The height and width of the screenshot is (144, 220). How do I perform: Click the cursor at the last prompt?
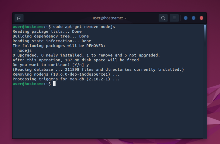click(x=54, y=84)
